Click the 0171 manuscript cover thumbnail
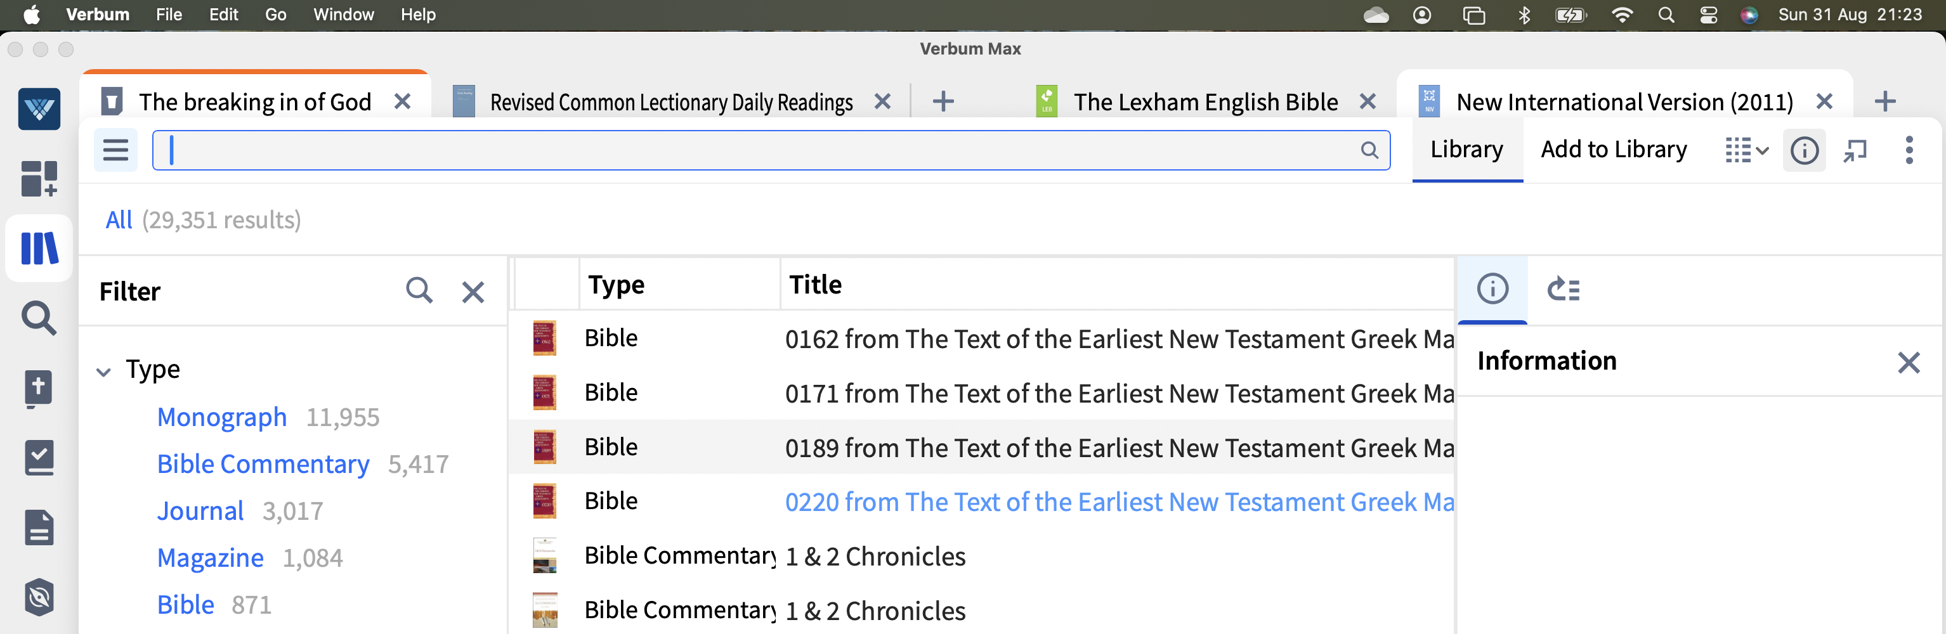This screenshot has width=1946, height=634. [545, 392]
